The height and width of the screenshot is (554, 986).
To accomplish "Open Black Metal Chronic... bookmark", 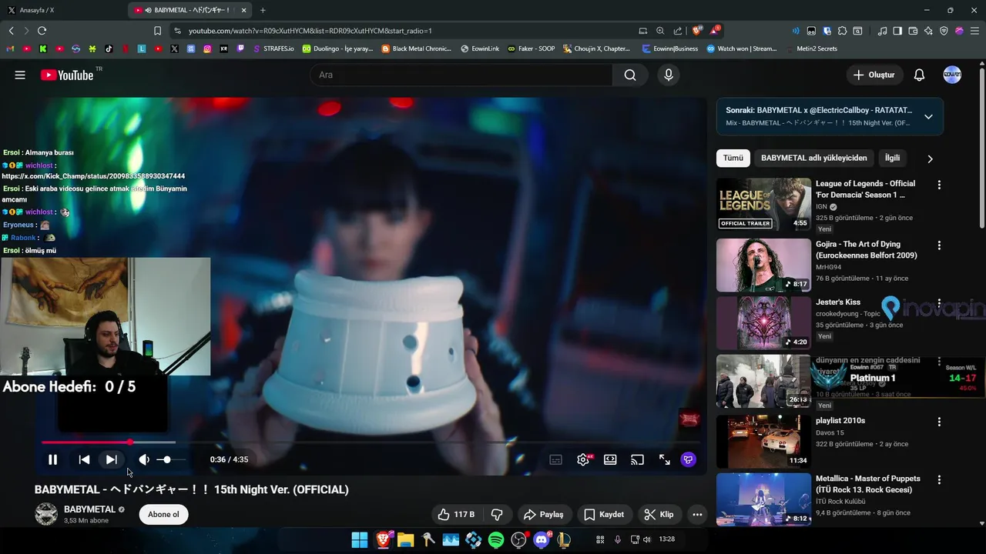I will point(417,48).
